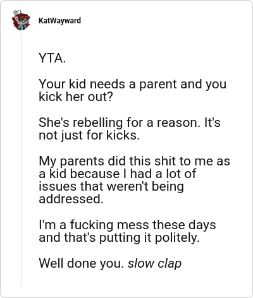253x298 pixels.
Task: Click the "issues that weren't being" line
Action: tap(111, 186)
